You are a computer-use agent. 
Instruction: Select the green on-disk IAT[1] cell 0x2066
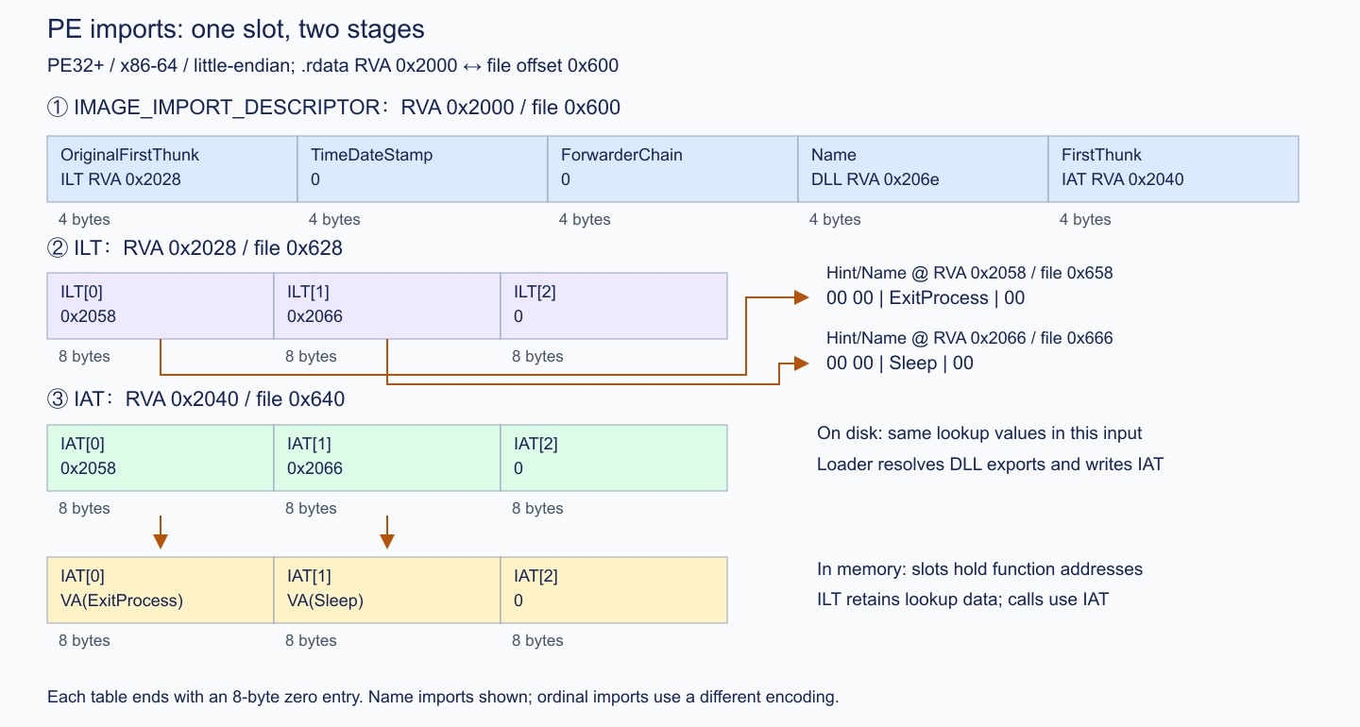point(387,458)
